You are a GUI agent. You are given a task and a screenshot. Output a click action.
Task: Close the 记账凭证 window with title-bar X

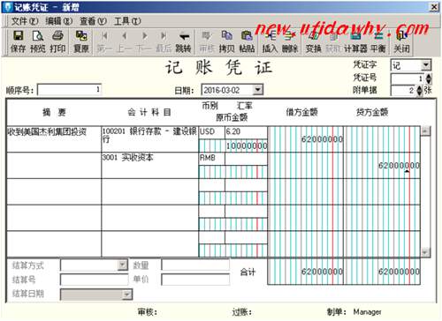pyautogui.click(x=434, y=7)
